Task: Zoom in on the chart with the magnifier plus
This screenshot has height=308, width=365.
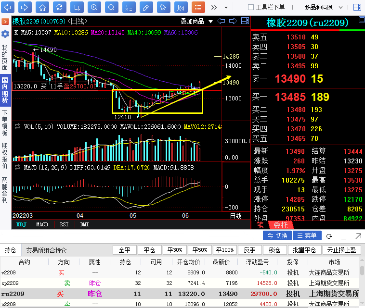Action: click(x=94, y=7)
